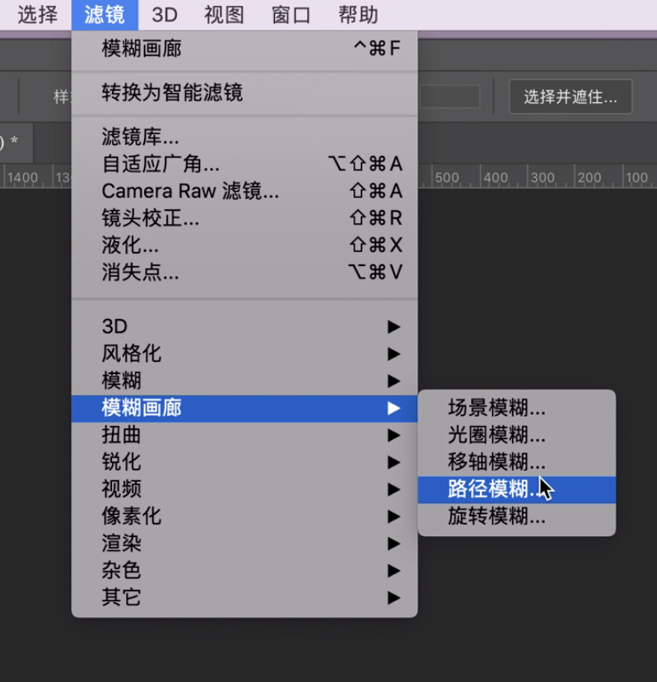Viewport: 657px width, 682px height.
Task: Open the 窗口 menu
Action: (291, 15)
